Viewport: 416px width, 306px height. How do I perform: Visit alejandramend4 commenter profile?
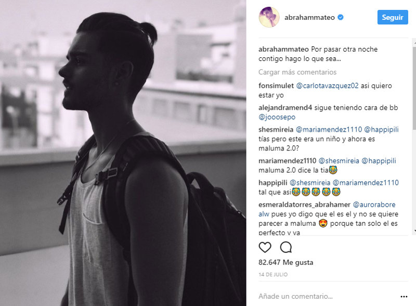click(x=285, y=108)
